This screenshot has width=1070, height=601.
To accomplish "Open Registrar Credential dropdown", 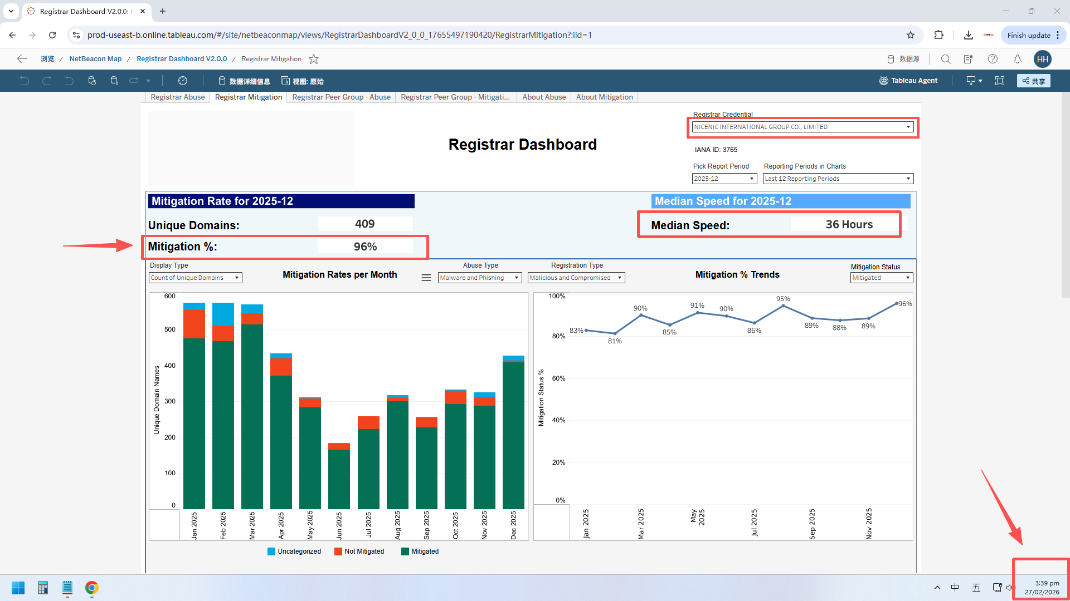I will point(802,127).
